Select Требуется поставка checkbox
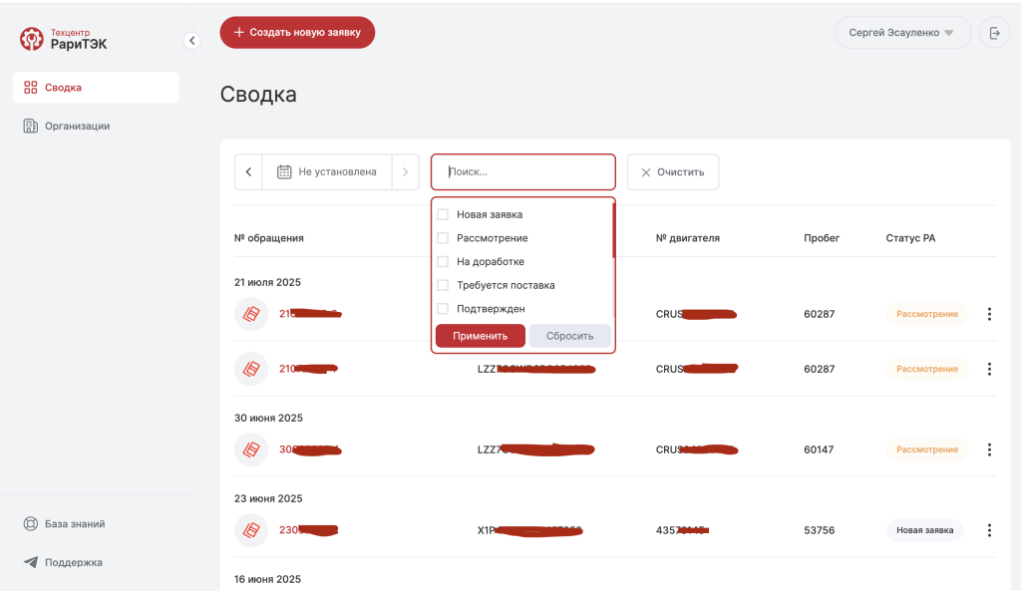The width and height of the screenshot is (1021, 591). point(443,285)
